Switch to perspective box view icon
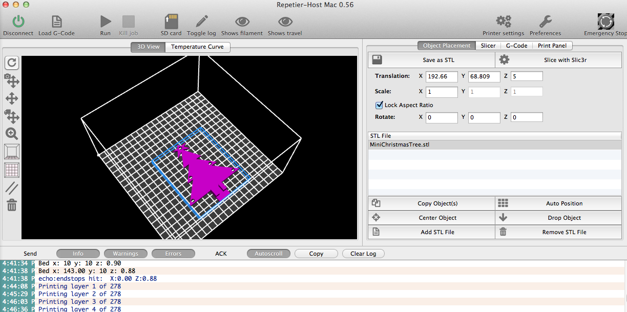Screen dimensions: 627x312 tap(12, 152)
